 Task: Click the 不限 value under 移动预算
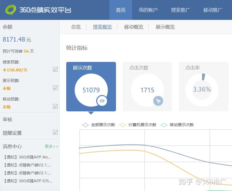coord(7,107)
